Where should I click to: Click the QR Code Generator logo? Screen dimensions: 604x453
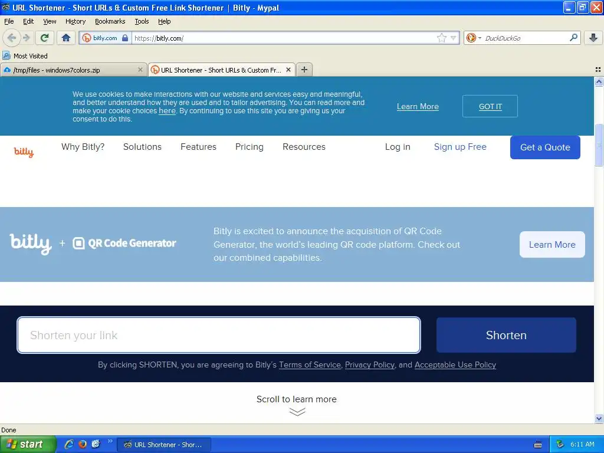(x=124, y=243)
